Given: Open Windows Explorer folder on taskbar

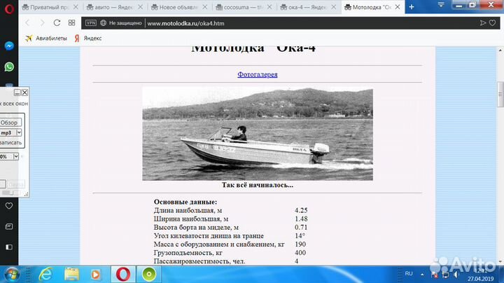Looking at the screenshot, I should coord(71,275).
